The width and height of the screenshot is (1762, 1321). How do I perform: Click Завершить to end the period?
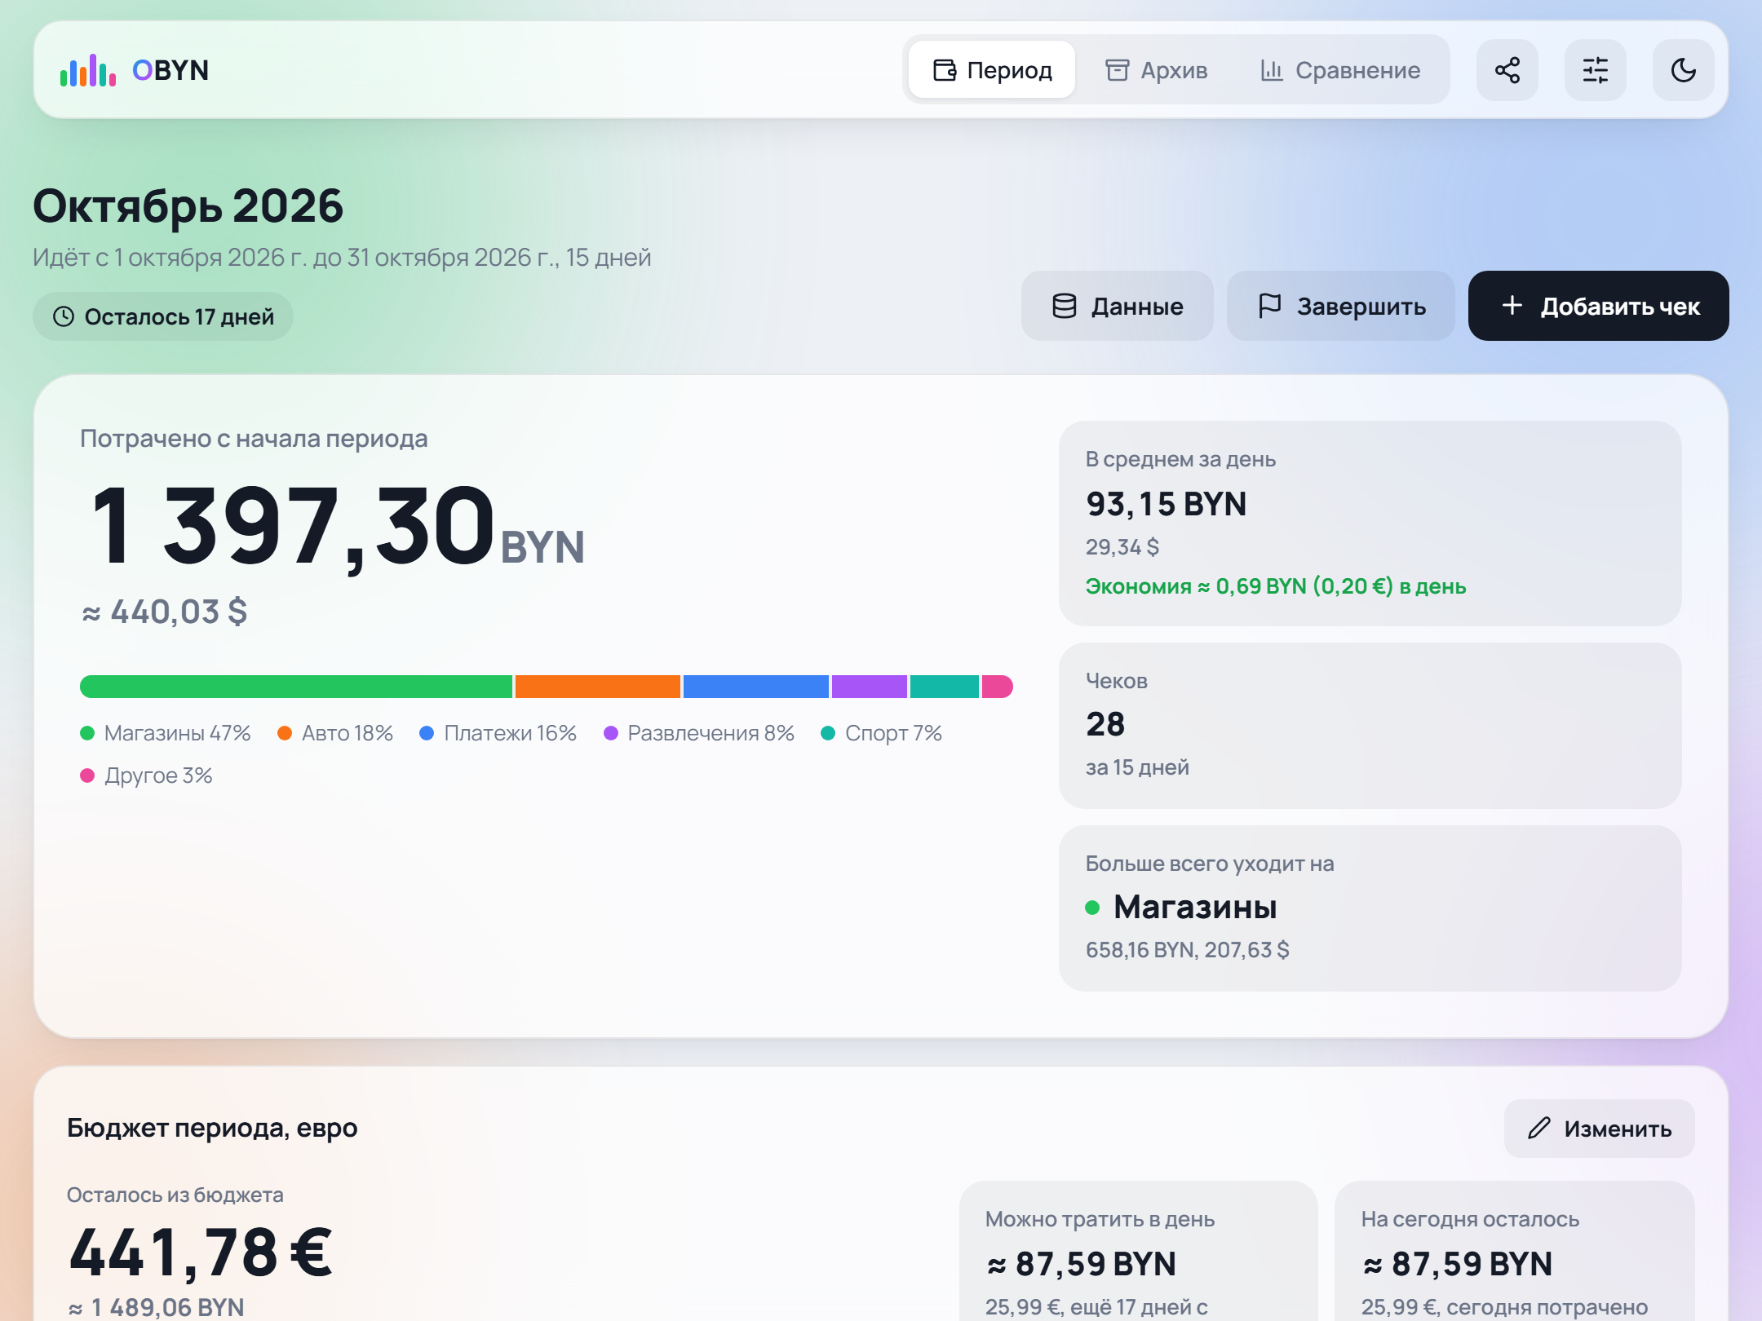coord(1341,306)
